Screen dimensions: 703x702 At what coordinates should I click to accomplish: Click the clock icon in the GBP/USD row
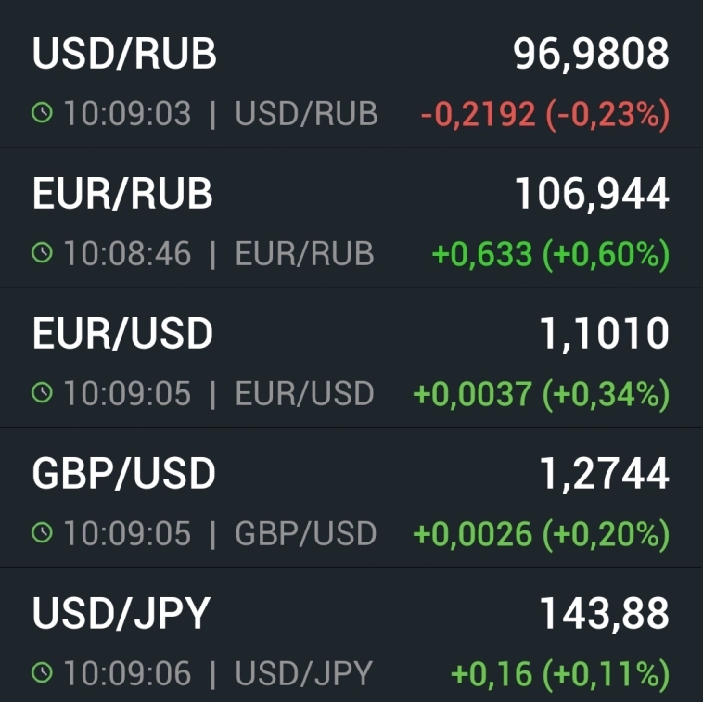[x=42, y=534]
